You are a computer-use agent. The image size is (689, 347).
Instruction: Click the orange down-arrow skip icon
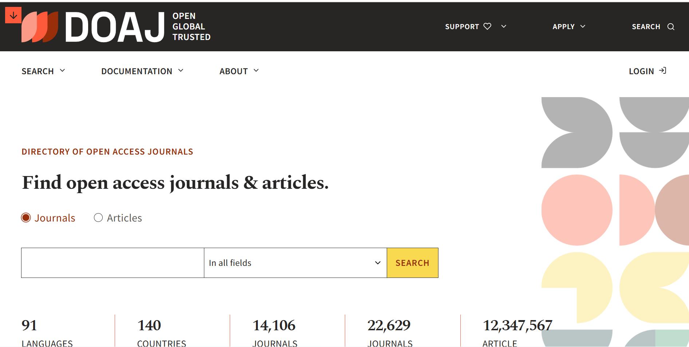tap(13, 15)
